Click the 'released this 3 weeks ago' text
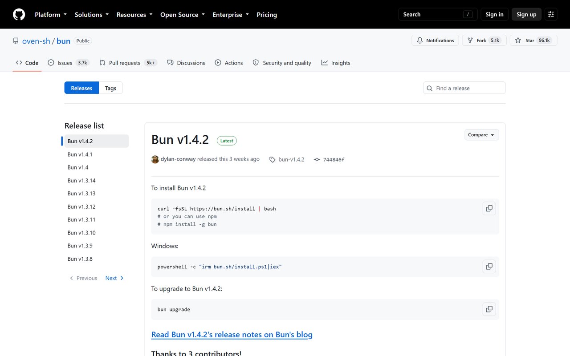The image size is (570, 356). [x=228, y=159]
